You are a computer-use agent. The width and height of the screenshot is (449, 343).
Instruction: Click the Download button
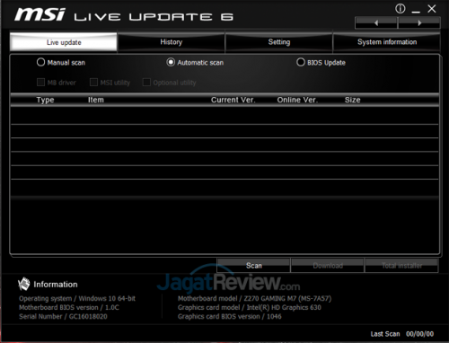tap(328, 266)
